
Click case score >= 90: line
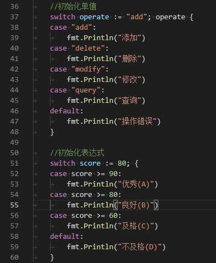tap(86, 174)
